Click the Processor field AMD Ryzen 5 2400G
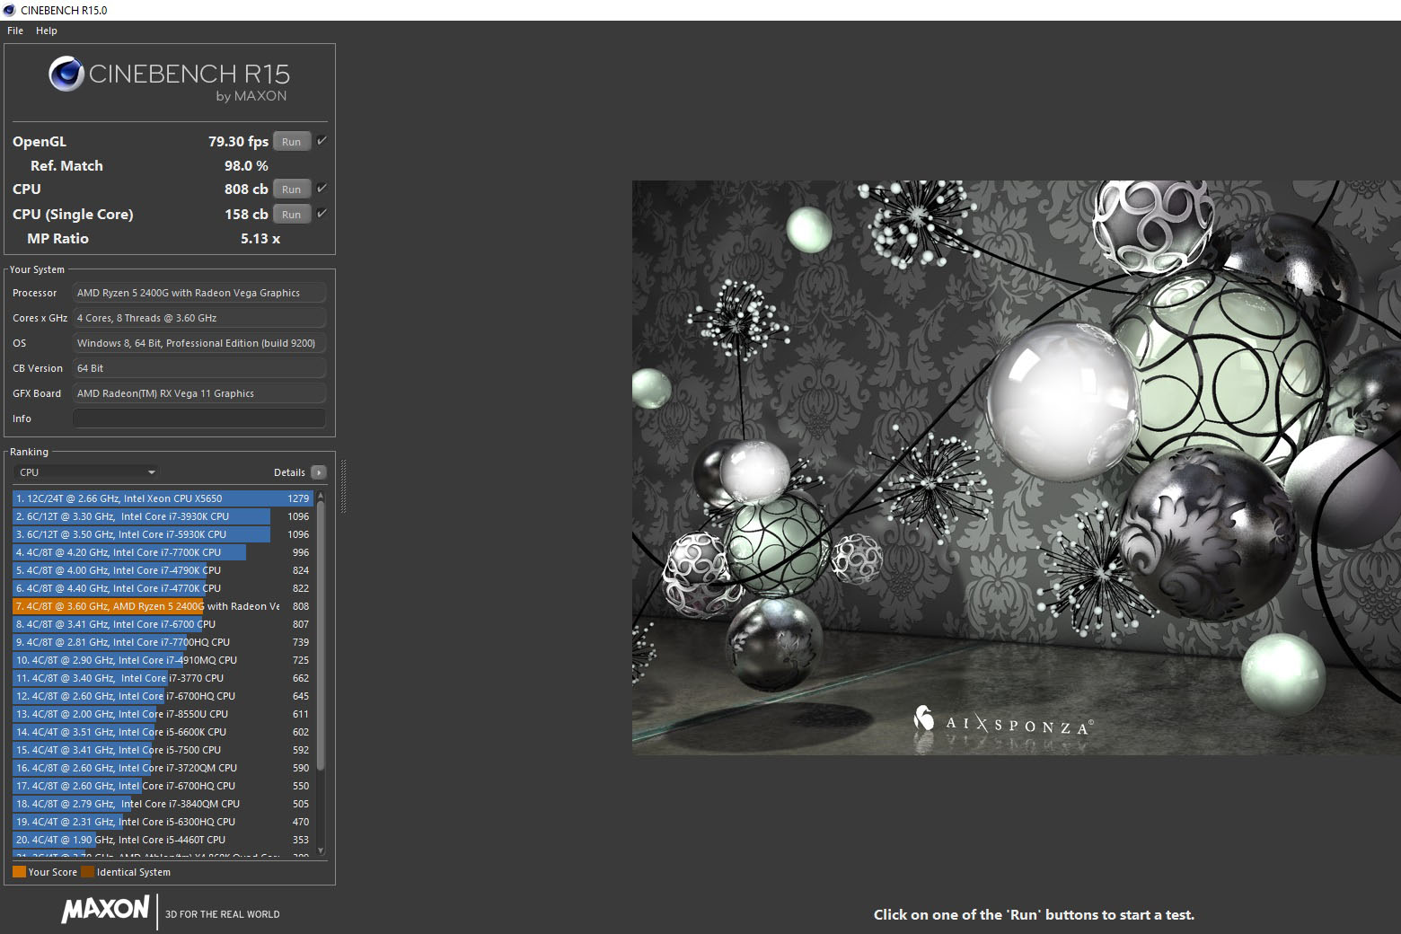 [x=199, y=293]
